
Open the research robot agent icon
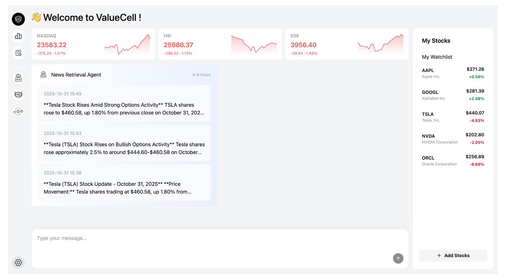pos(18,95)
